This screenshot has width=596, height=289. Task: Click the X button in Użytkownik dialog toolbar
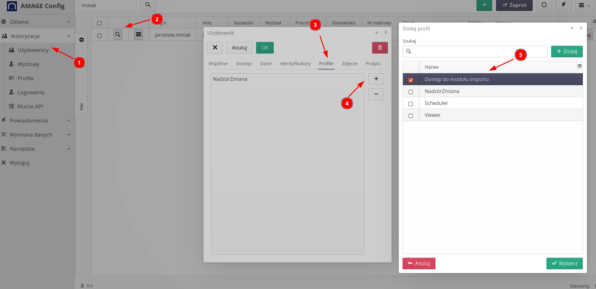tap(215, 48)
